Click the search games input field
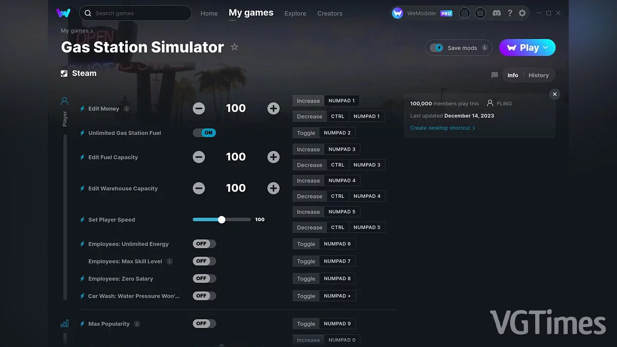 click(x=135, y=13)
